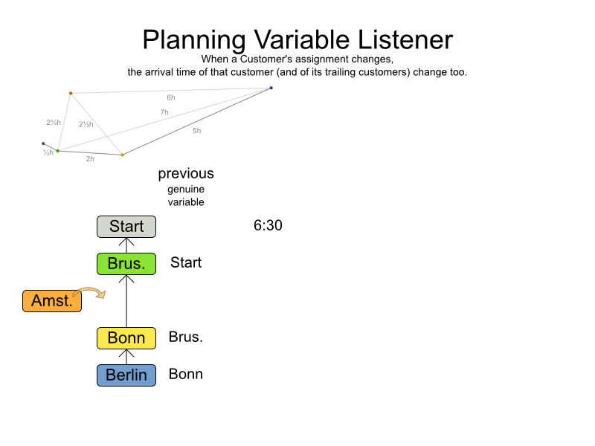Click the 2h edge label

[90, 158]
